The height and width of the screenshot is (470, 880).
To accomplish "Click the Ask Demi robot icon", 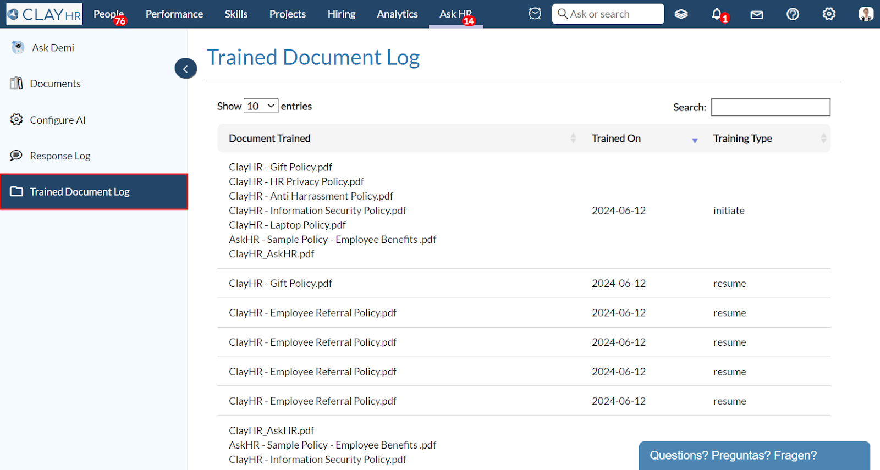I will 18,47.
